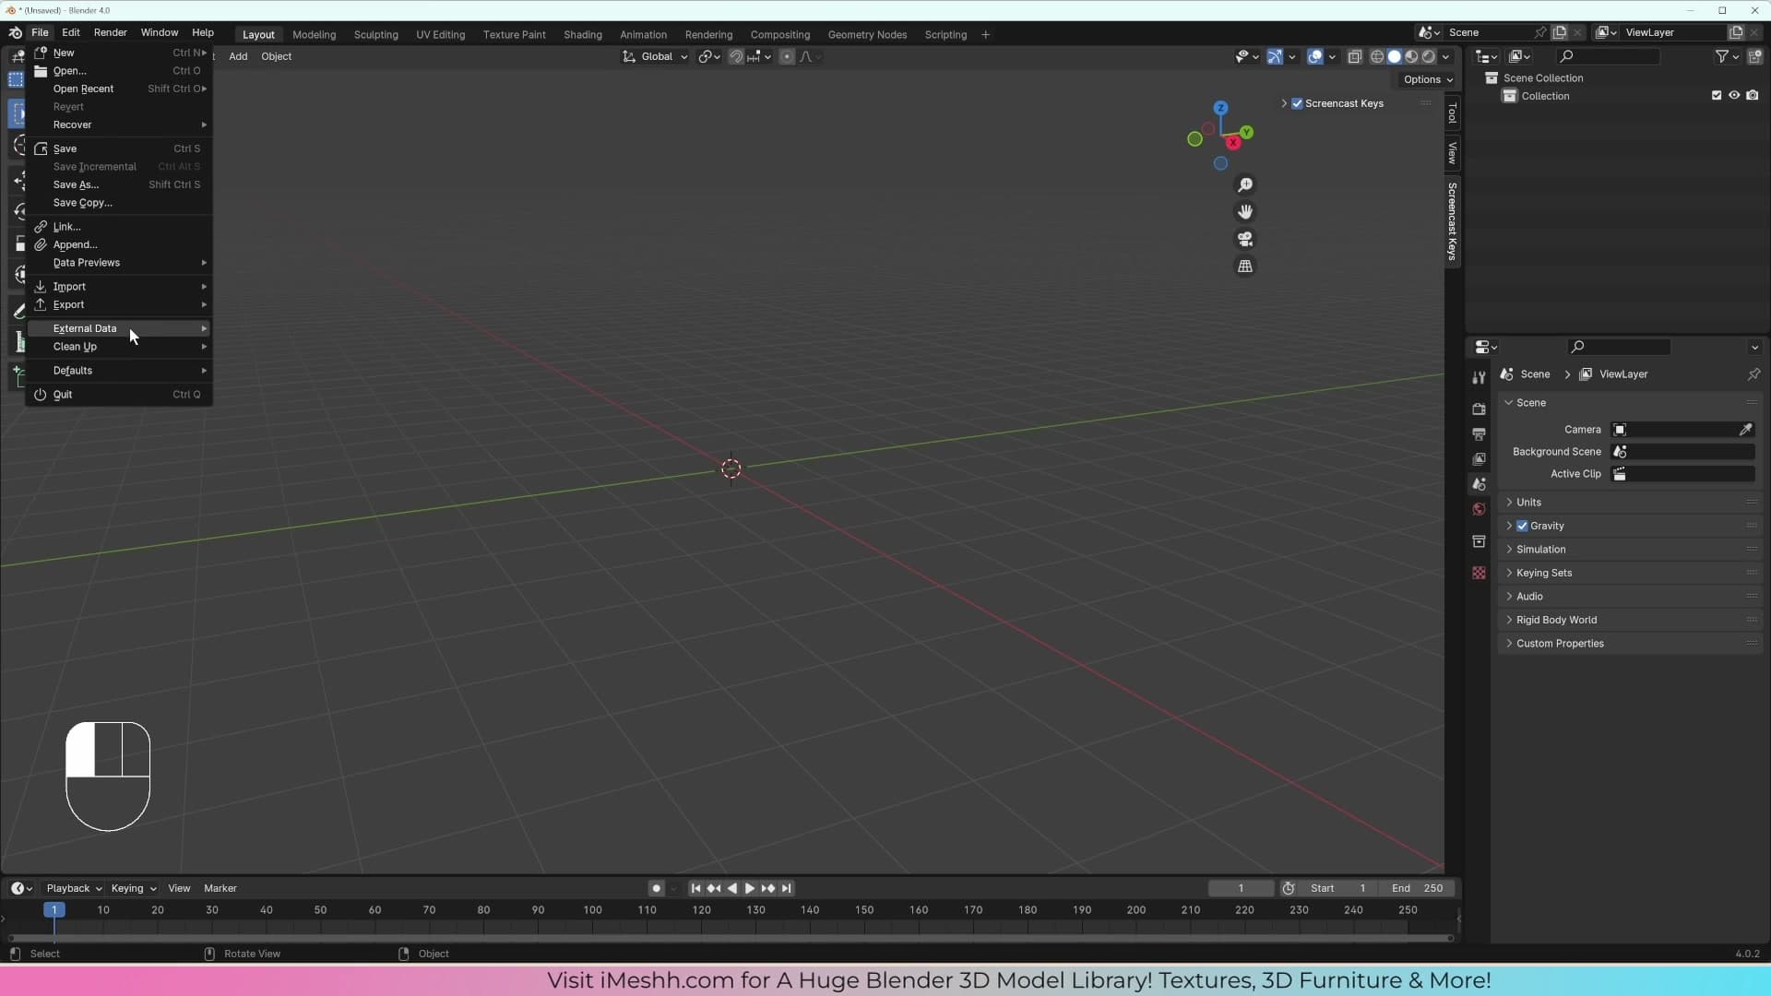1771x996 pixels.
Task: Open Outliner filter dropdown
Action: 1727,56
